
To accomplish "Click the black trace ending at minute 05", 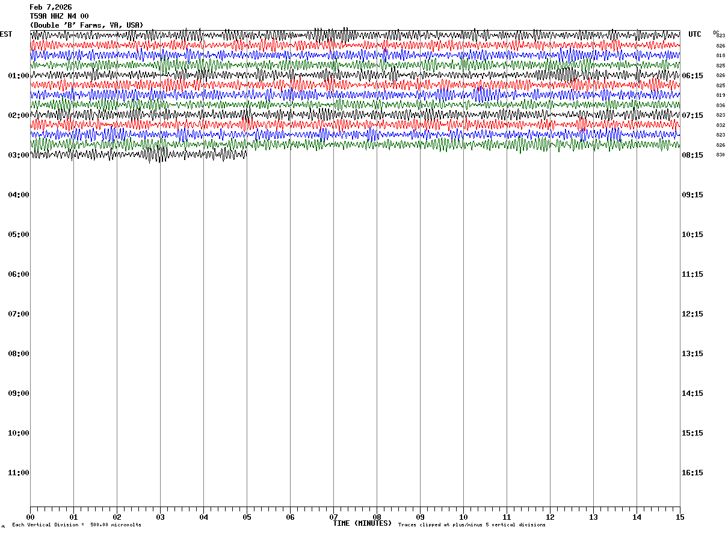I will 138,155.
